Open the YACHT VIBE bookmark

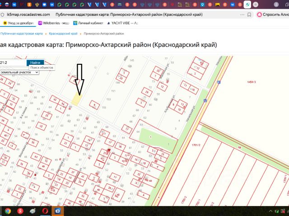122,23
